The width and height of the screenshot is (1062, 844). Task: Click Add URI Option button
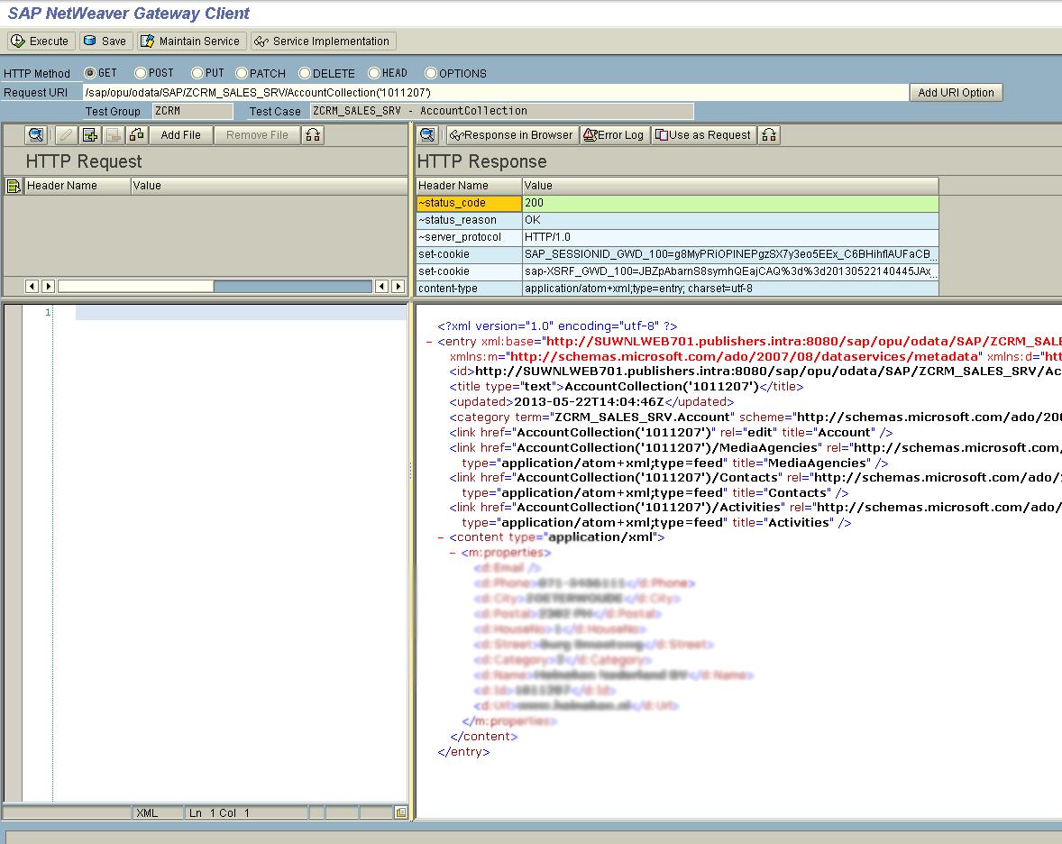coord(956,92)
